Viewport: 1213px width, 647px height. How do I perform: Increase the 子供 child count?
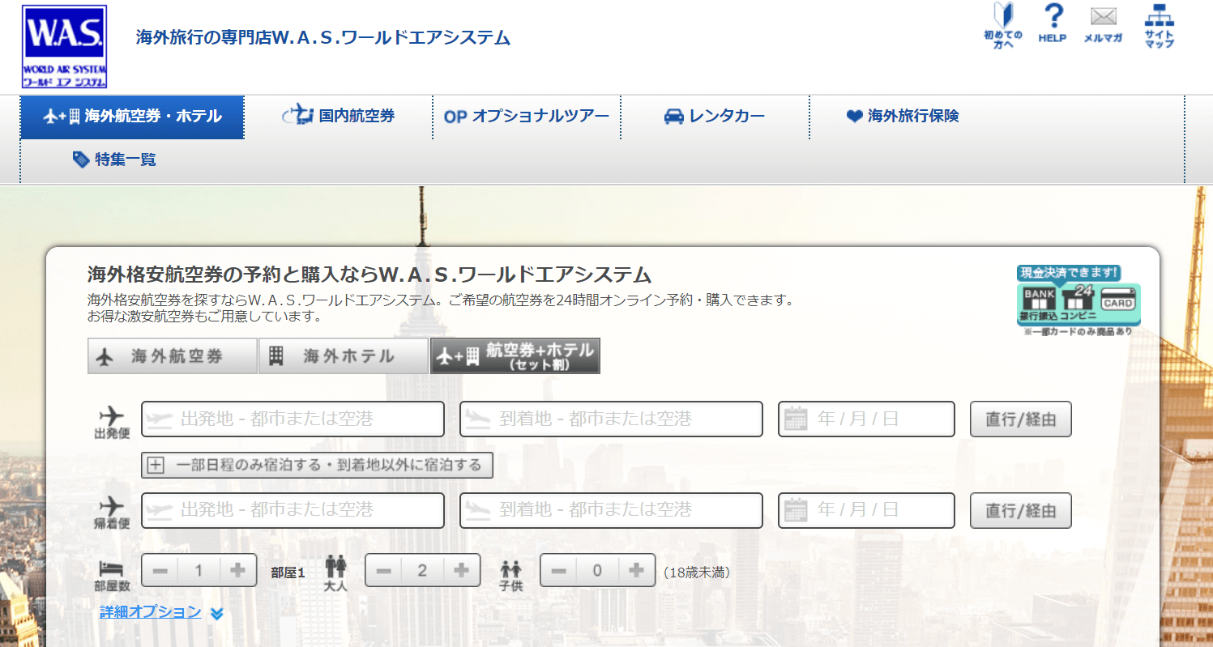point(636,571)
